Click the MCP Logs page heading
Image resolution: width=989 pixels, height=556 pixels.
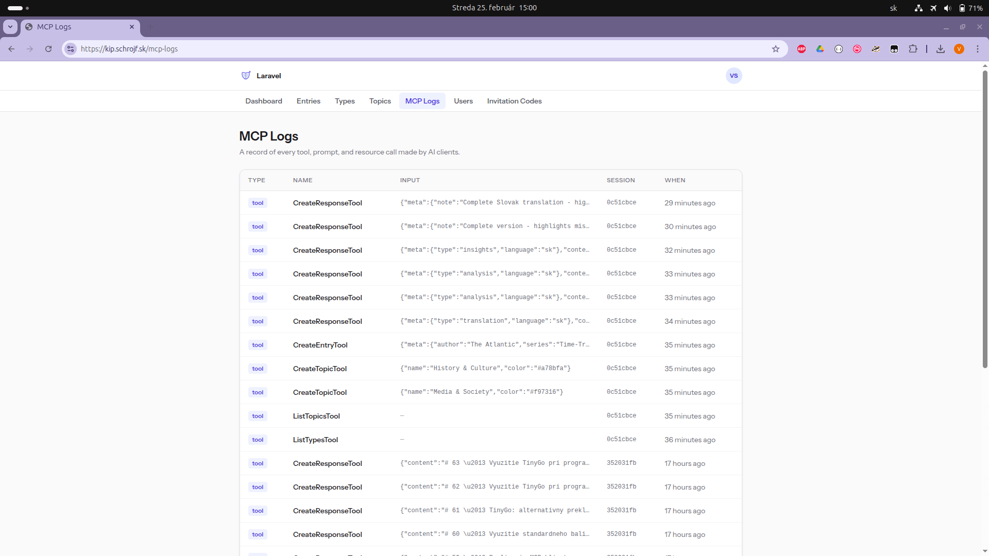(x=269, y=136)
